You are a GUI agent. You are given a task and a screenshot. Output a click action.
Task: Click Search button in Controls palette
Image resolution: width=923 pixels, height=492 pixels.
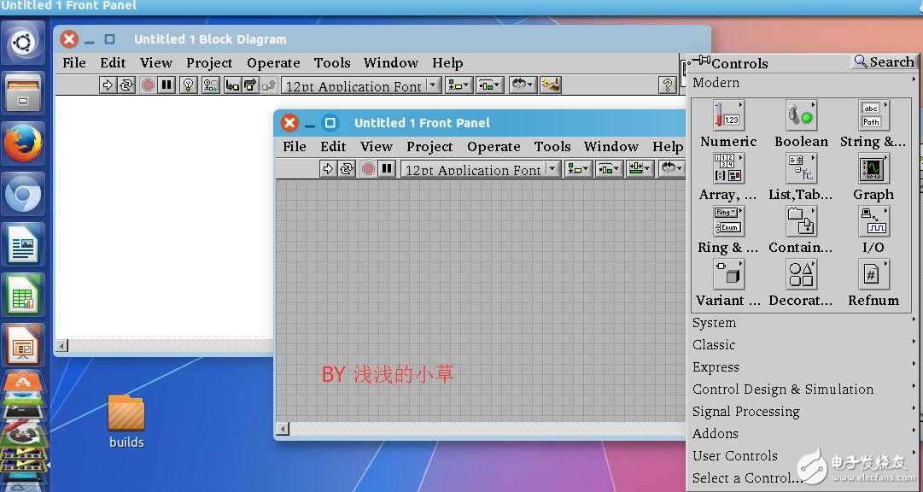pyautogui.click(x=884, y=61)
